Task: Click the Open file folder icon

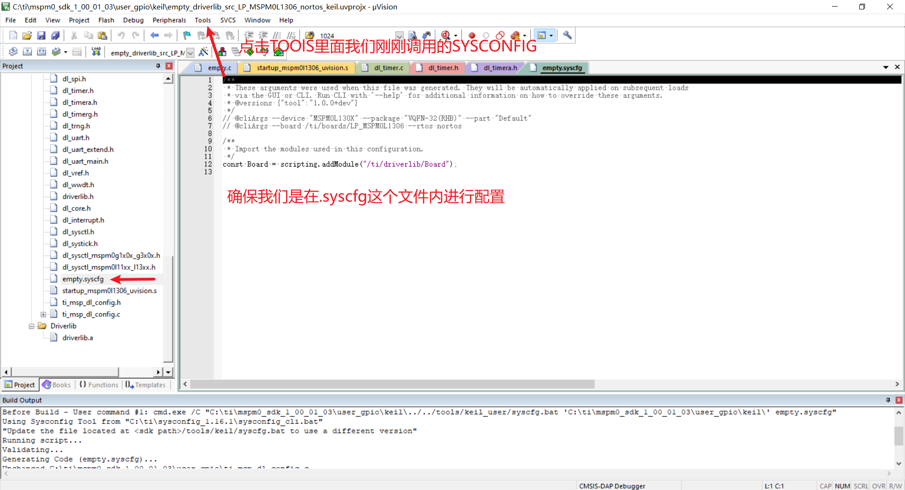Action: point(27,35)
